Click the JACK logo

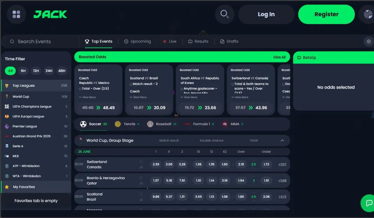[50, 14]
